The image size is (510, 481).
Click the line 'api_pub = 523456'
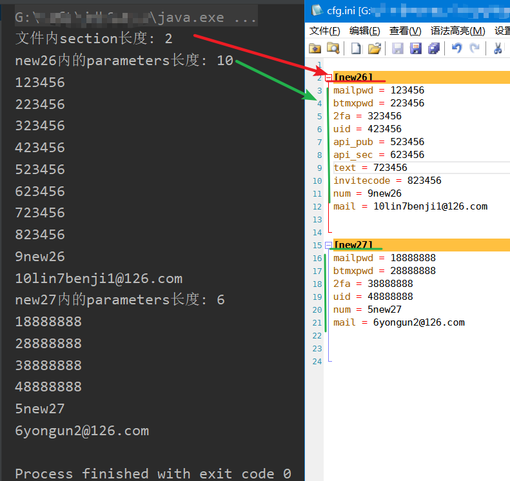point(378,142)
